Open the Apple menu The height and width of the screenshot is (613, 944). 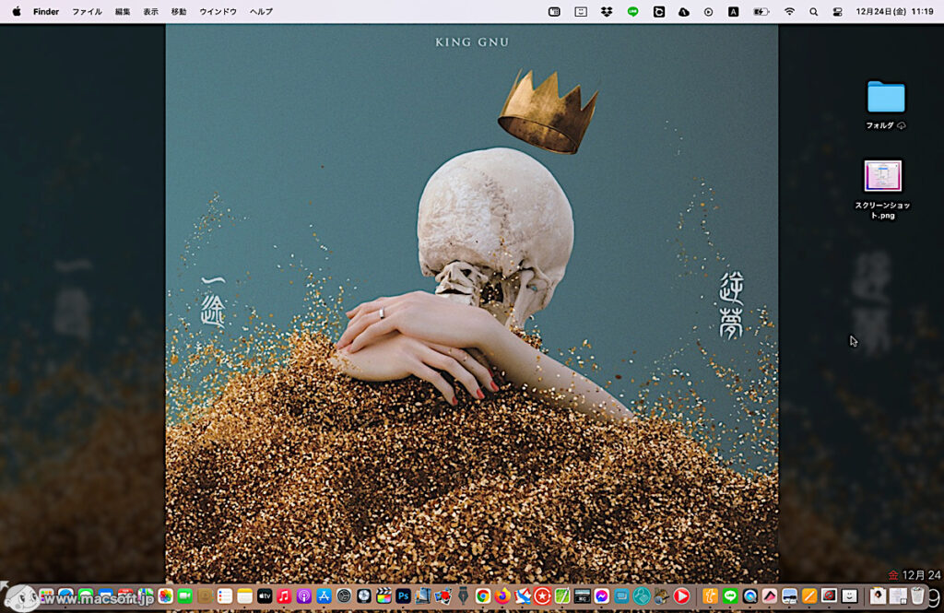[x=17, y=11]
